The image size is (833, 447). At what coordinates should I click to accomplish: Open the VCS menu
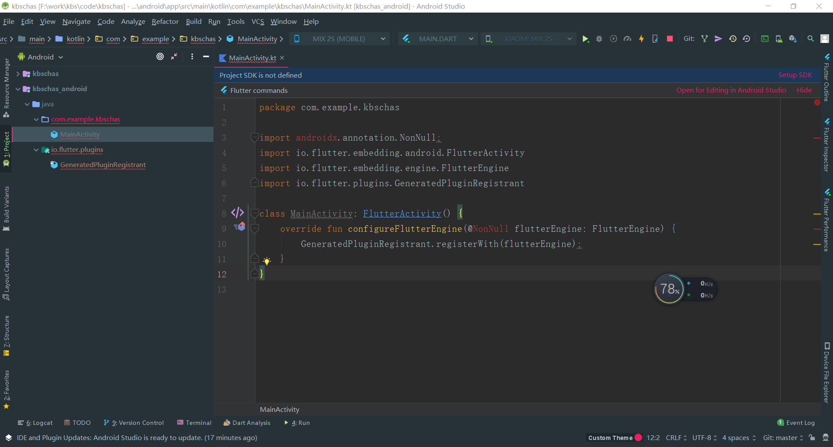pos(258,21)
